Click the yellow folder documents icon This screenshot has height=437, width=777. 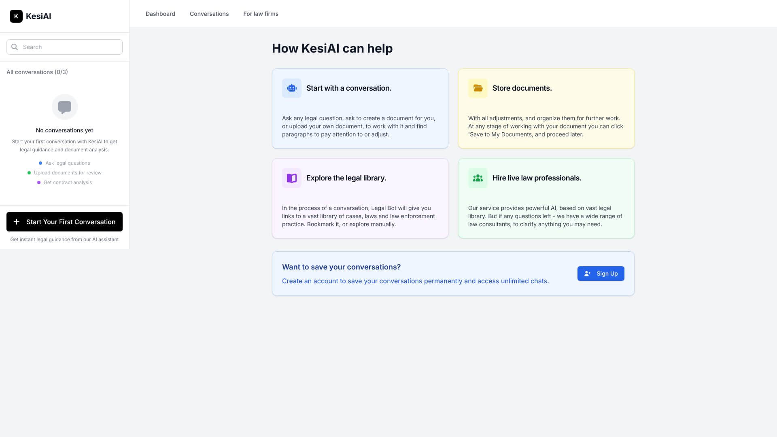coord(478,88)
